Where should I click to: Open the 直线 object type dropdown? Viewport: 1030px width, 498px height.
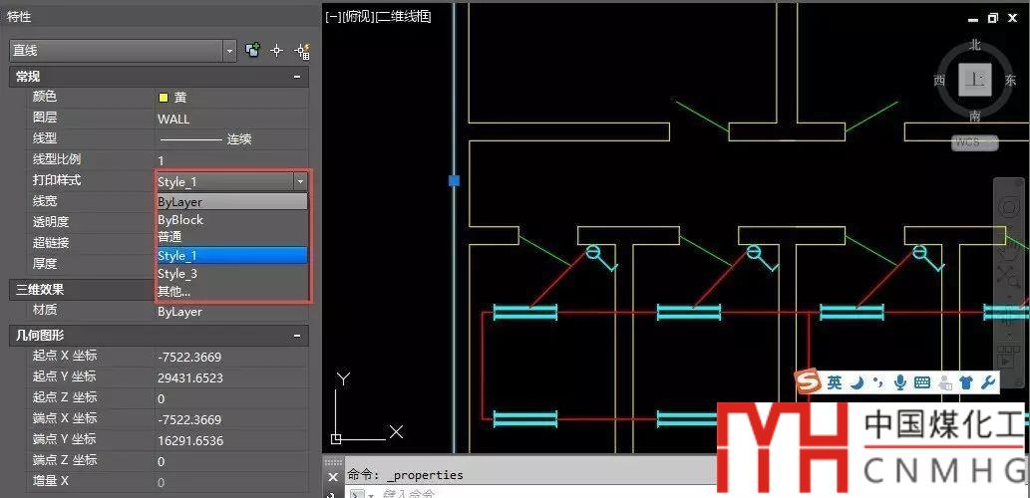(x=230, y=50)
